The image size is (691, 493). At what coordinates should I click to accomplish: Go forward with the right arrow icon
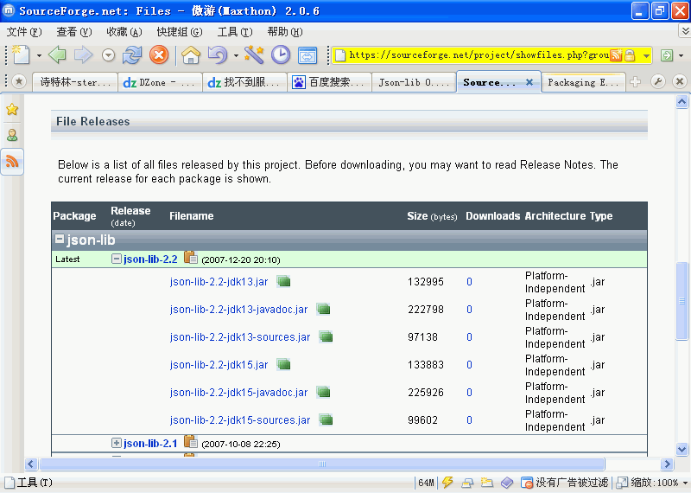point(83,55)
